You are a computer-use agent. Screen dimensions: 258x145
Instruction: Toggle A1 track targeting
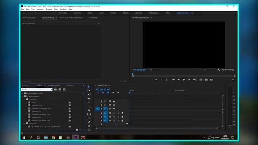pyautogui.click(x=106, y=113)
